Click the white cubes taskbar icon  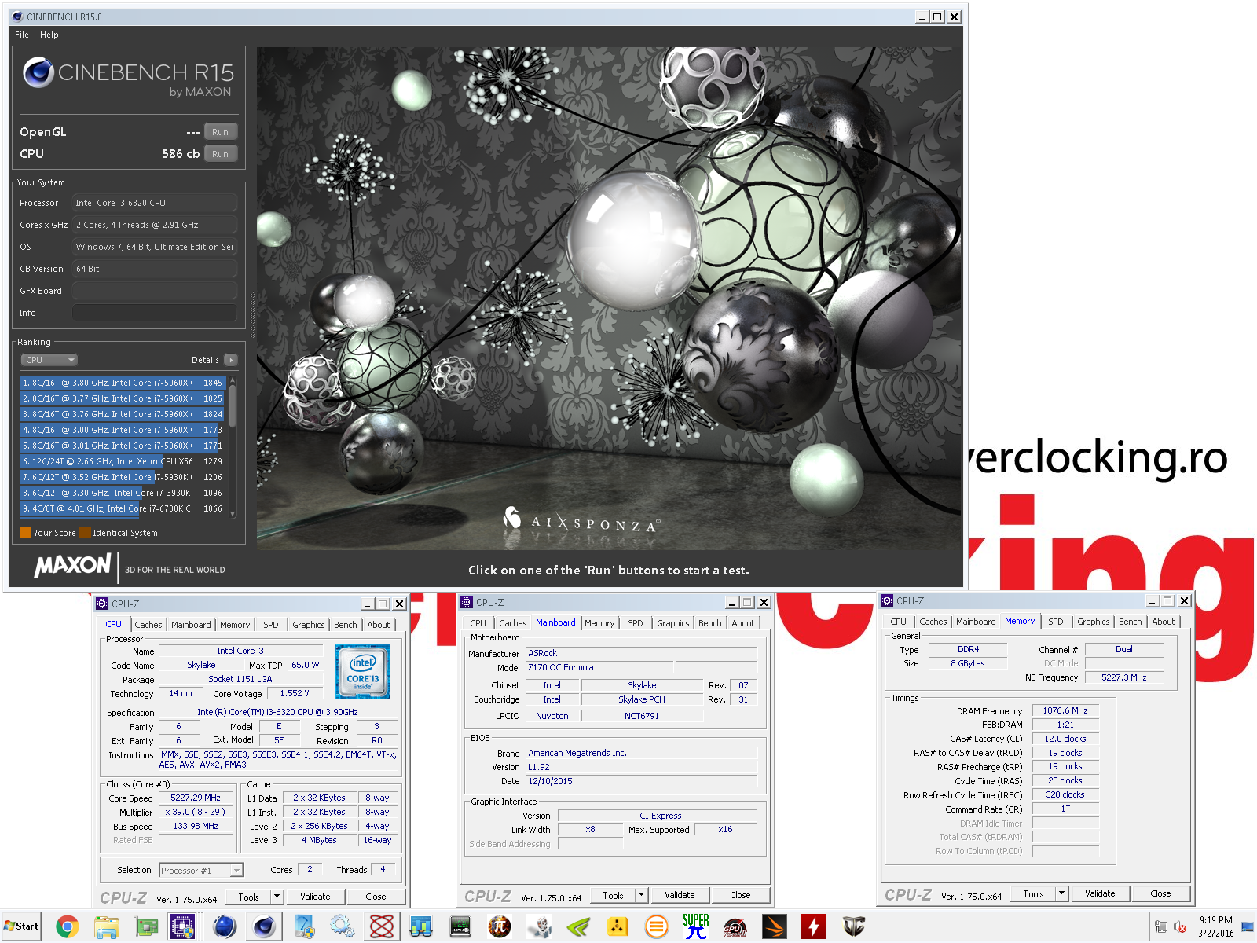[539, 927]
